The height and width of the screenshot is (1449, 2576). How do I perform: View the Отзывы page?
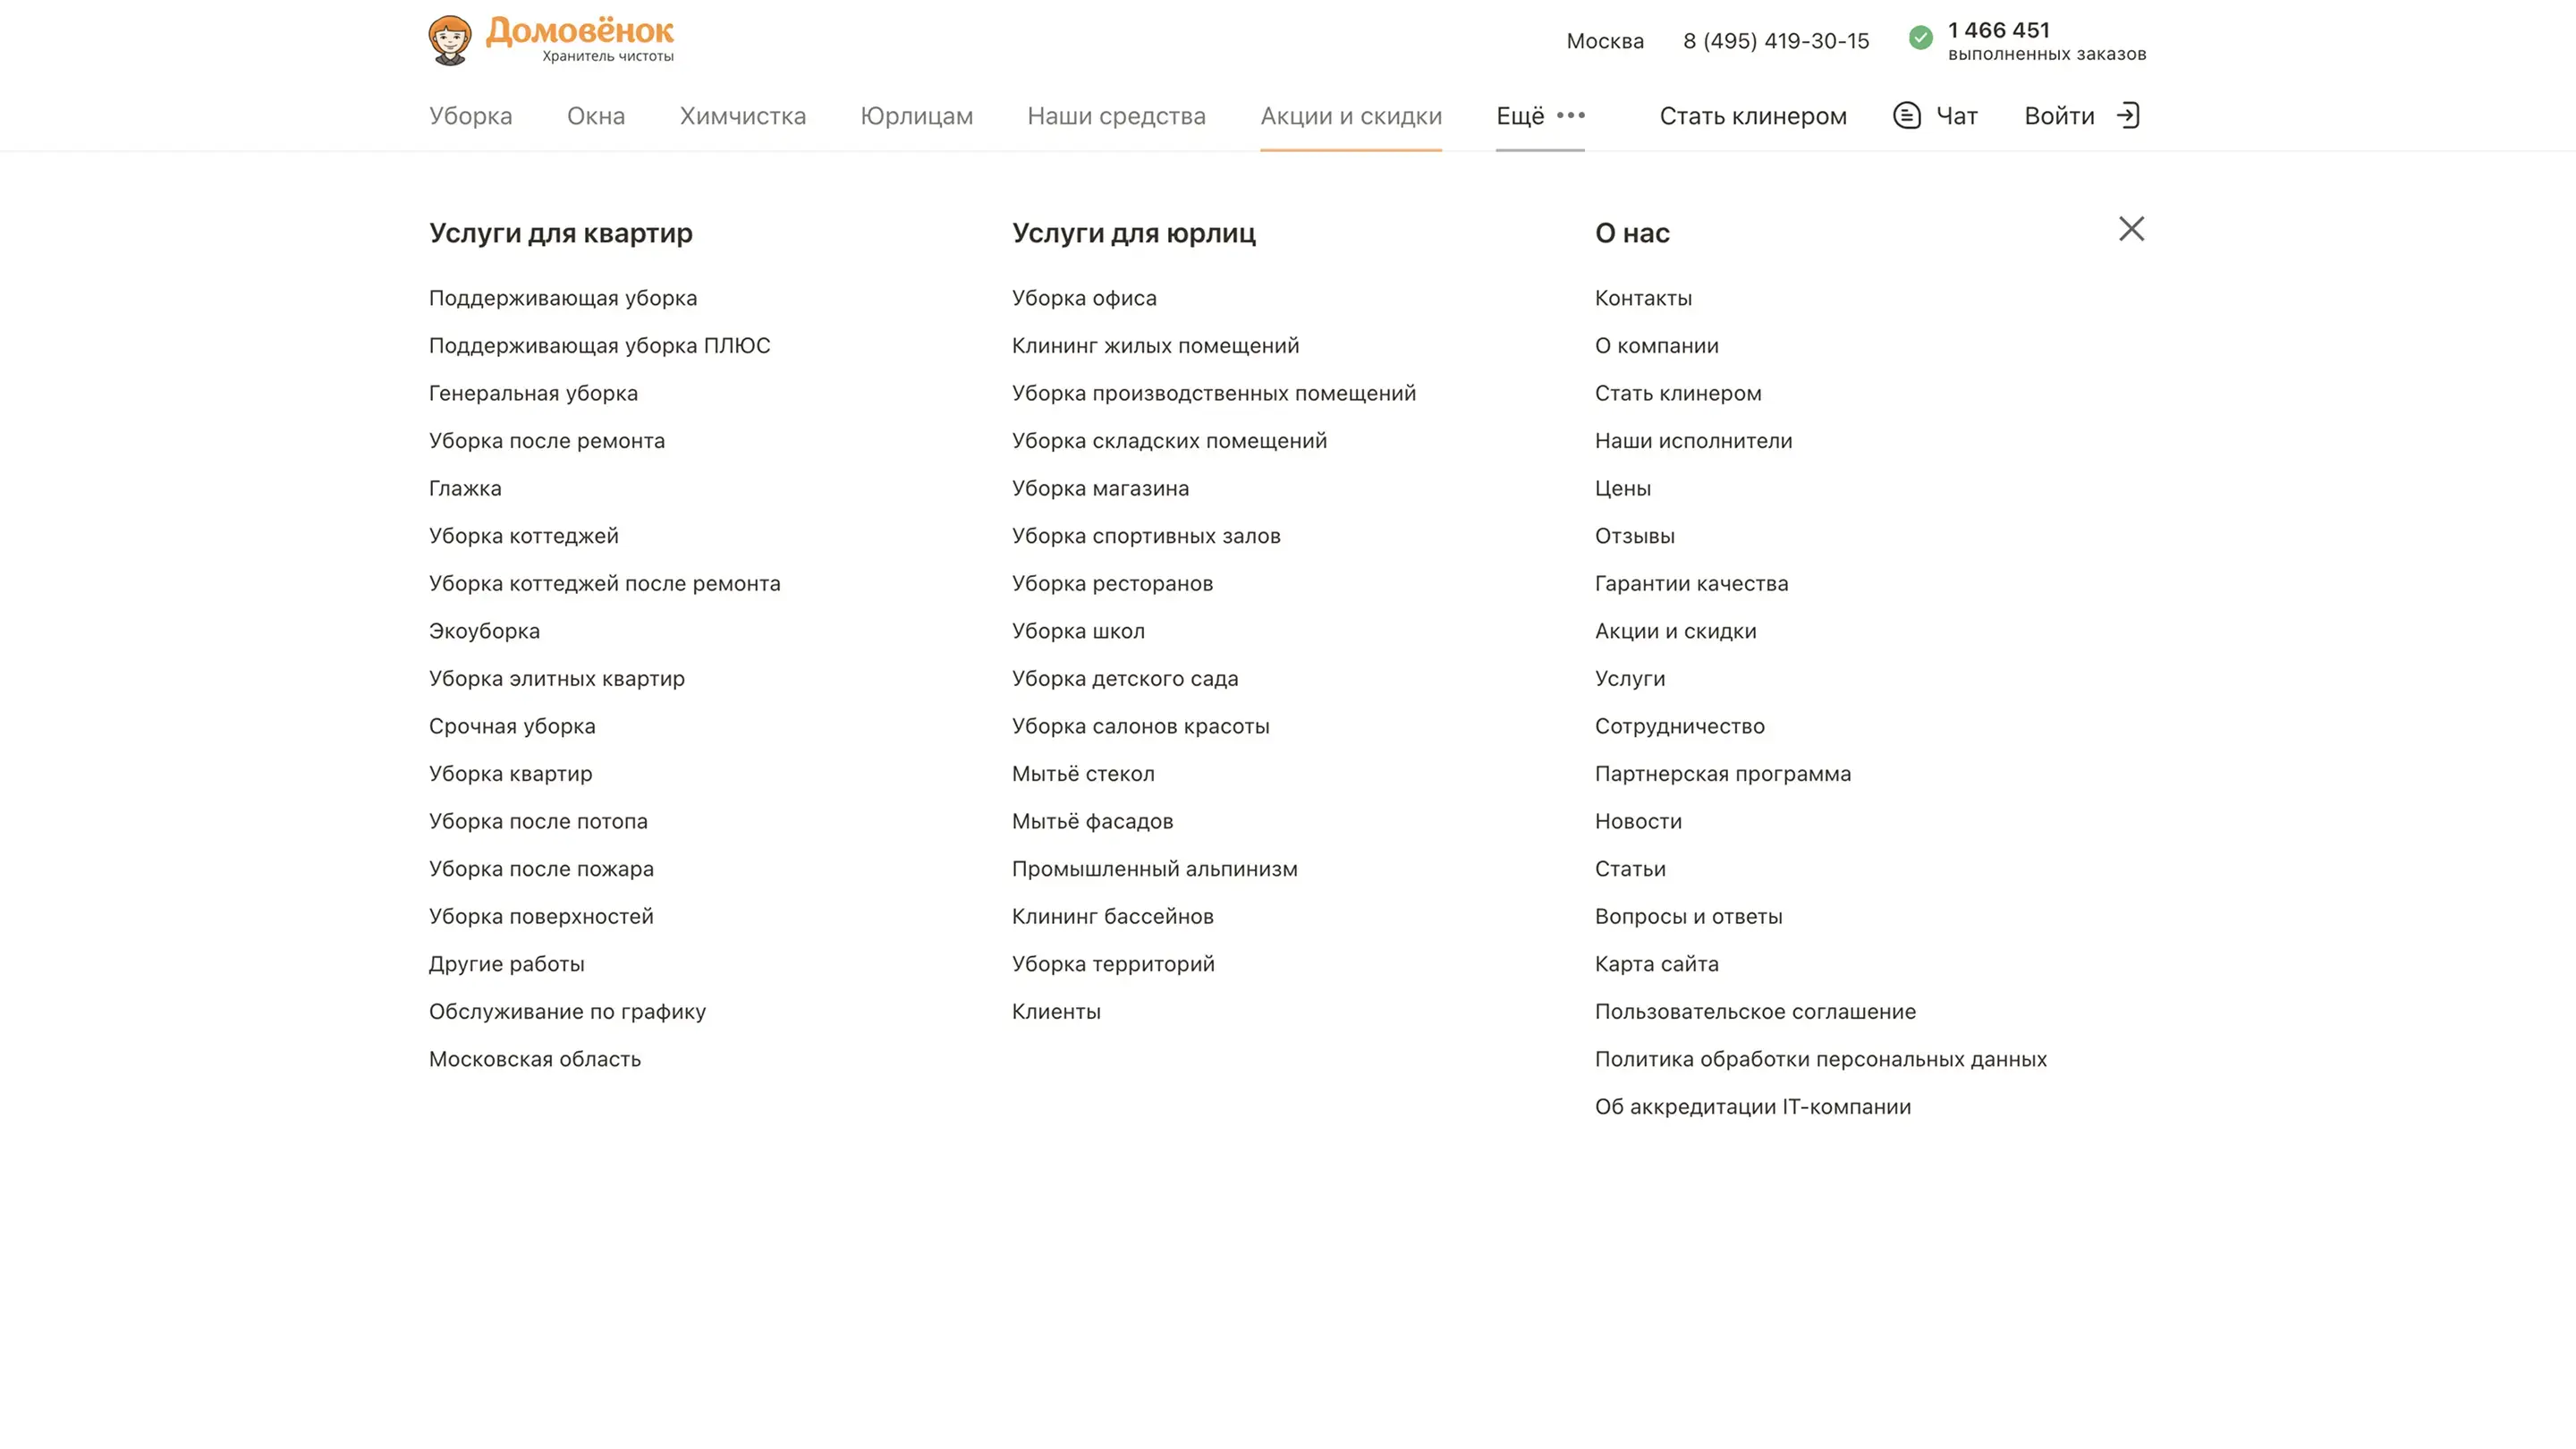(1634, 536)
